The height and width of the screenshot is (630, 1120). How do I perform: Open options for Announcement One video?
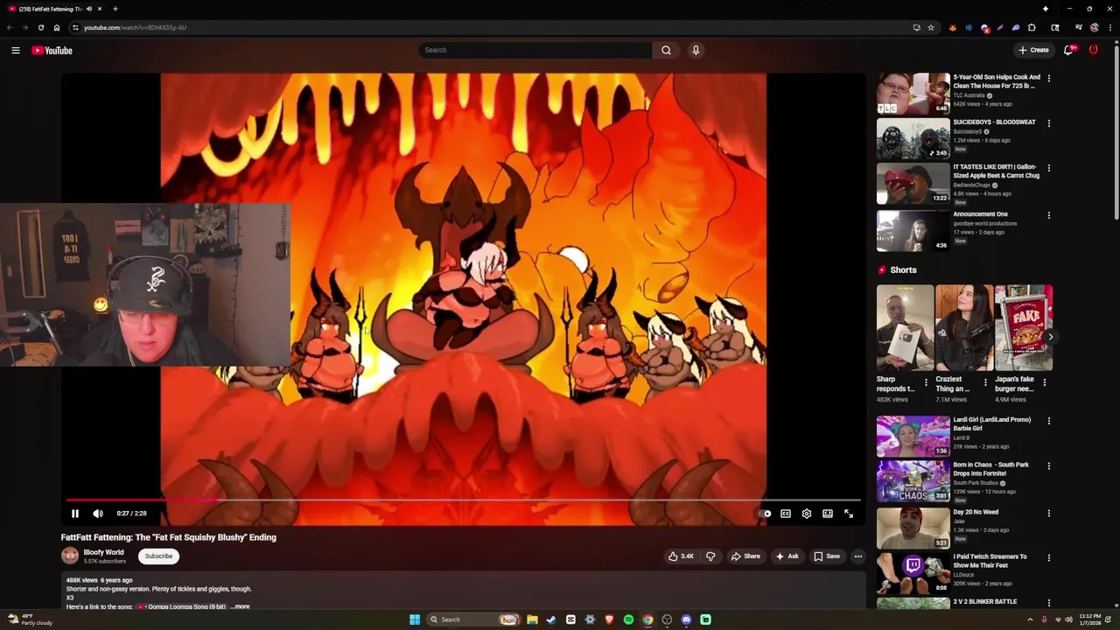point(1049,215)
